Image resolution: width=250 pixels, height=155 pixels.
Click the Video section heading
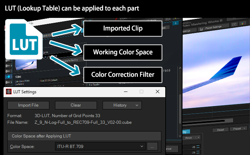click(x=18, y=77)
